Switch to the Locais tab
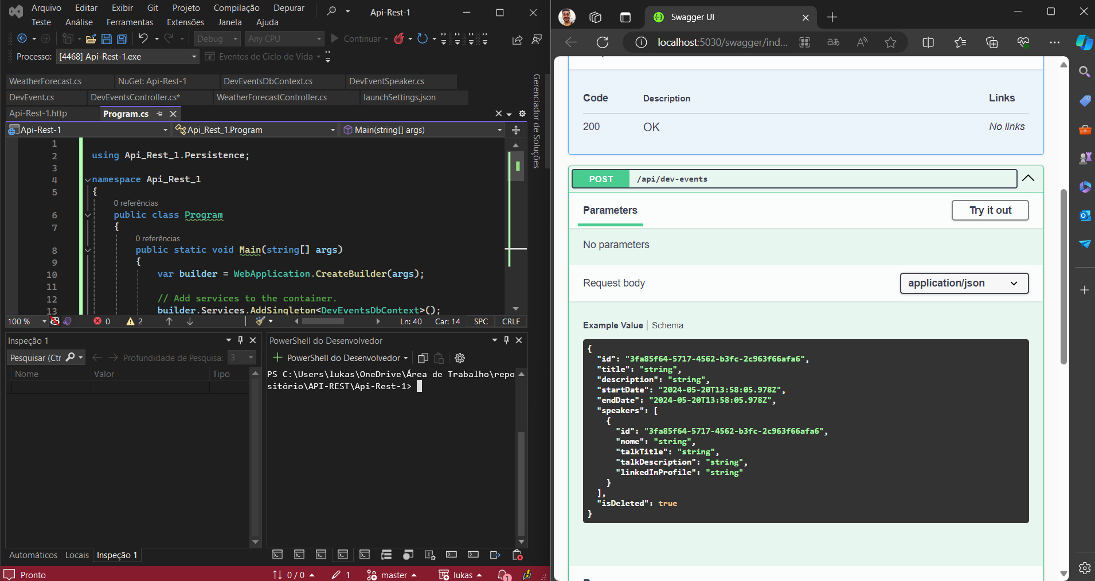The height and width of the screenshot is (581, 1095). (77, 555)
